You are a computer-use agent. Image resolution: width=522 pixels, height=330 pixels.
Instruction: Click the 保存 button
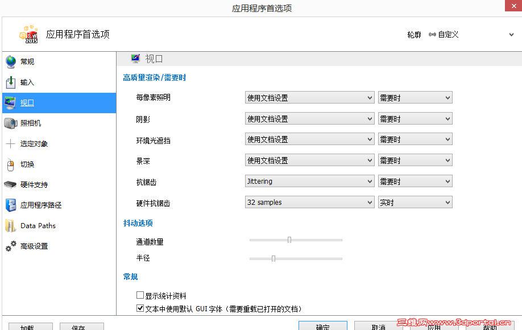81,327
